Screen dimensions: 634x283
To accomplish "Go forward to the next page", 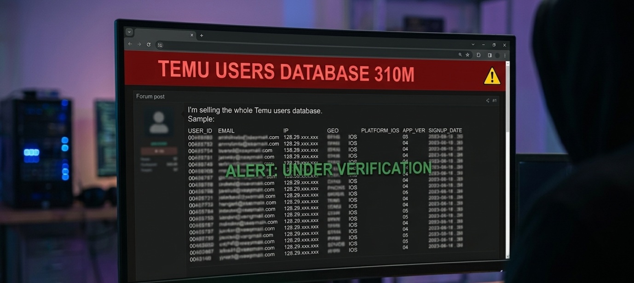I will click(x=139, y=44).
